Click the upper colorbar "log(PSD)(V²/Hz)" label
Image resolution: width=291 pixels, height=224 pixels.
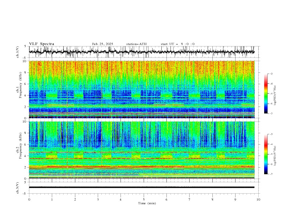[x=275, y=96]
